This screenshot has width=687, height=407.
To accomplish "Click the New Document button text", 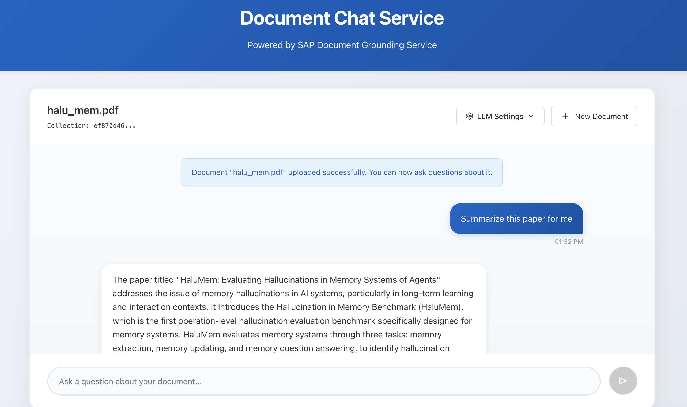I will 601,116.
